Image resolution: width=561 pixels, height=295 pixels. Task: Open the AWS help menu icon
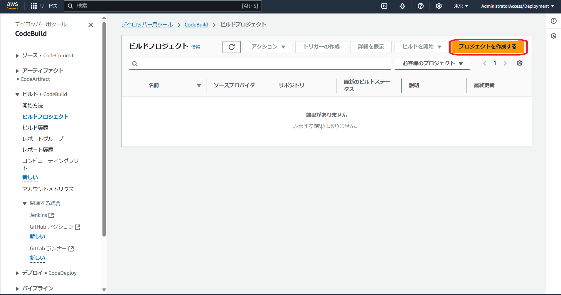coord(421,6)
